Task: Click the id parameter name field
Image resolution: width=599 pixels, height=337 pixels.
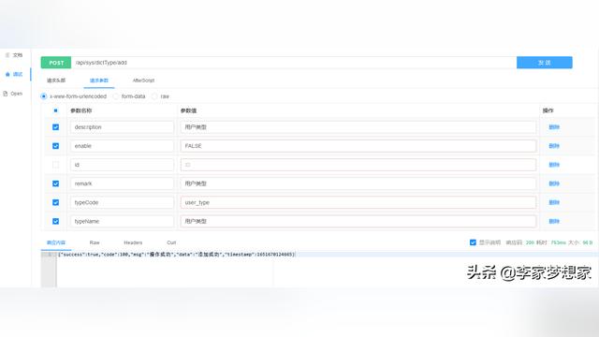Action: point(122,165)
